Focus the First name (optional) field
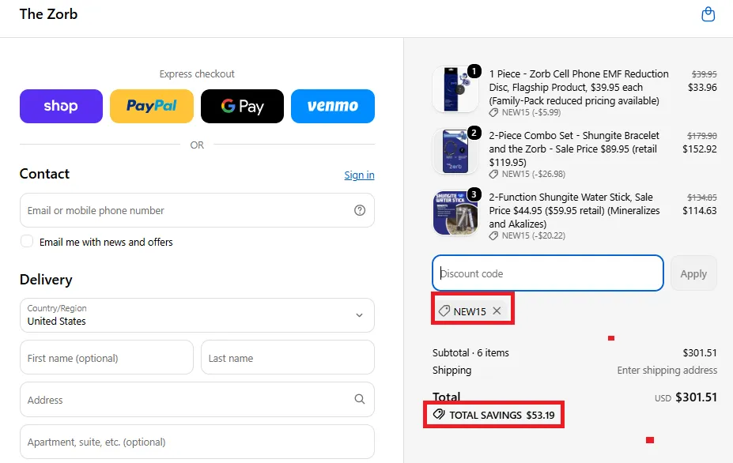The image size is (733, 463). click(107, 357)
